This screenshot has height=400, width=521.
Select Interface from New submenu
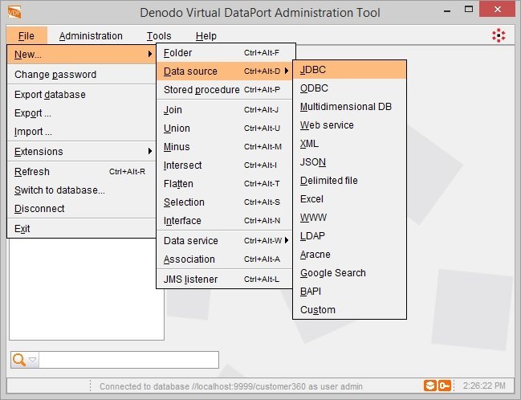pos(226,221)
